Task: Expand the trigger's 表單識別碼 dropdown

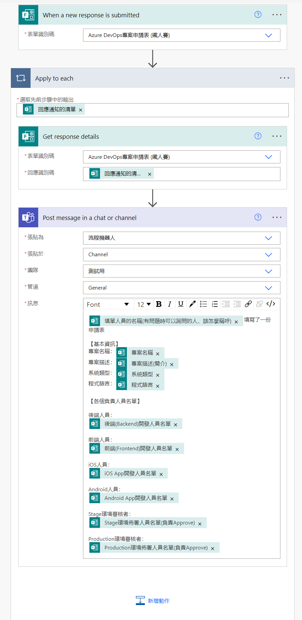Action: [268, 35]
